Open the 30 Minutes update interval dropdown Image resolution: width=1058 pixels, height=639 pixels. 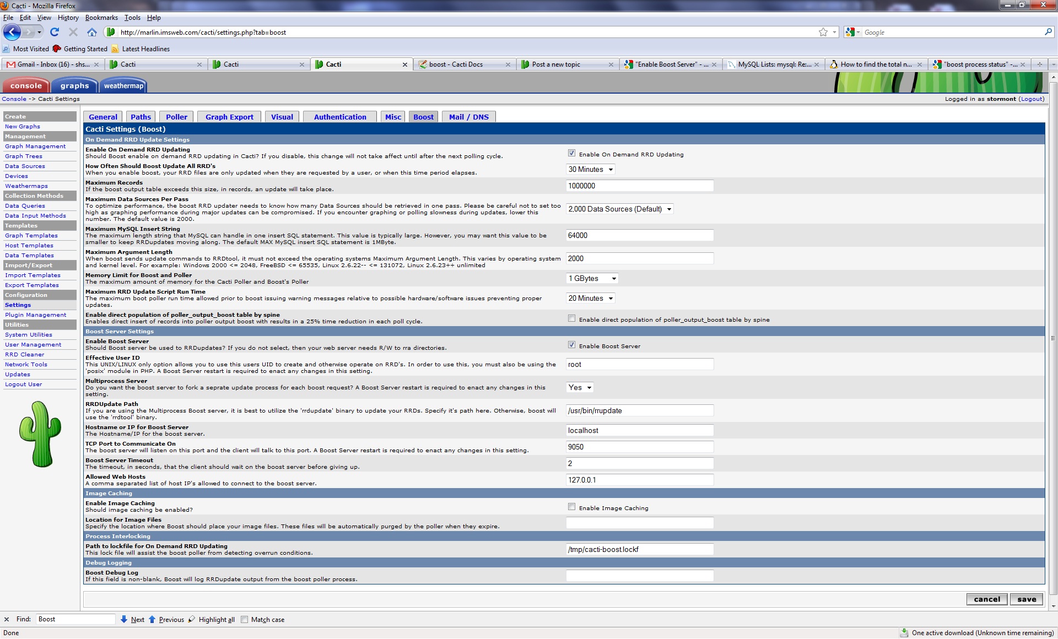590,169
